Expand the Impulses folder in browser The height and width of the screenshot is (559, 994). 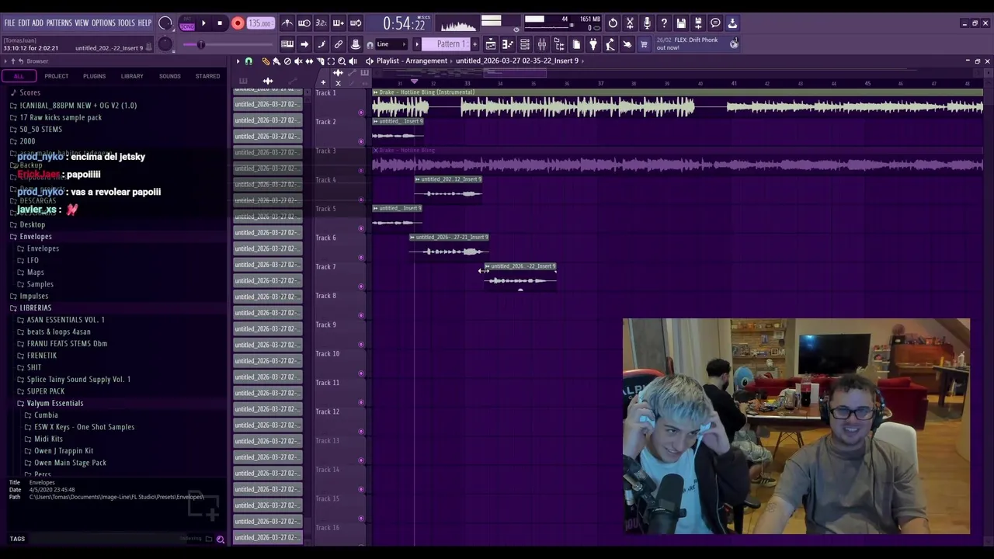tap(33, 296)
